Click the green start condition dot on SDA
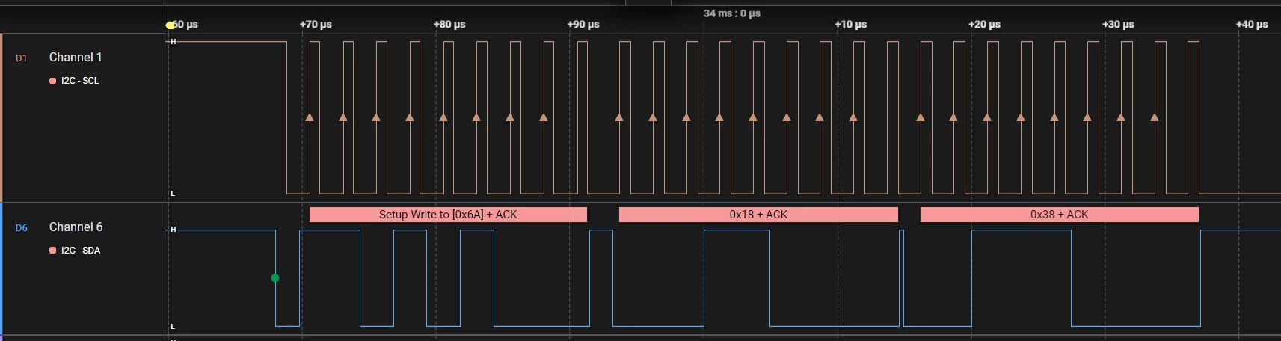Viewport: 1281px width, 341px height. [x=275, y=278]
